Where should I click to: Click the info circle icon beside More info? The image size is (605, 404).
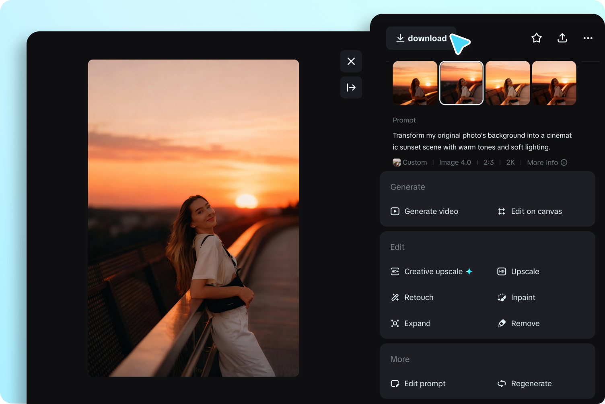(x=564, y=163)
